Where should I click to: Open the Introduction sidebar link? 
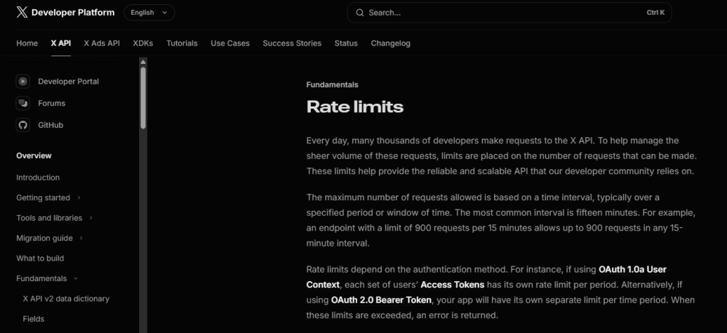point(38,178)
